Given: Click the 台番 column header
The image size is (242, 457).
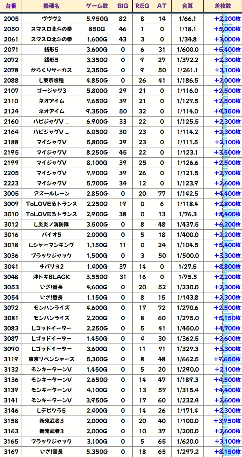Looking at the screenshot, I should (x=11, y=6).
